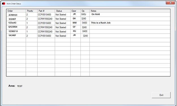This screenshot has width=177, height=106.
Task: Click the Oper column header
Action: pos(75,11)
